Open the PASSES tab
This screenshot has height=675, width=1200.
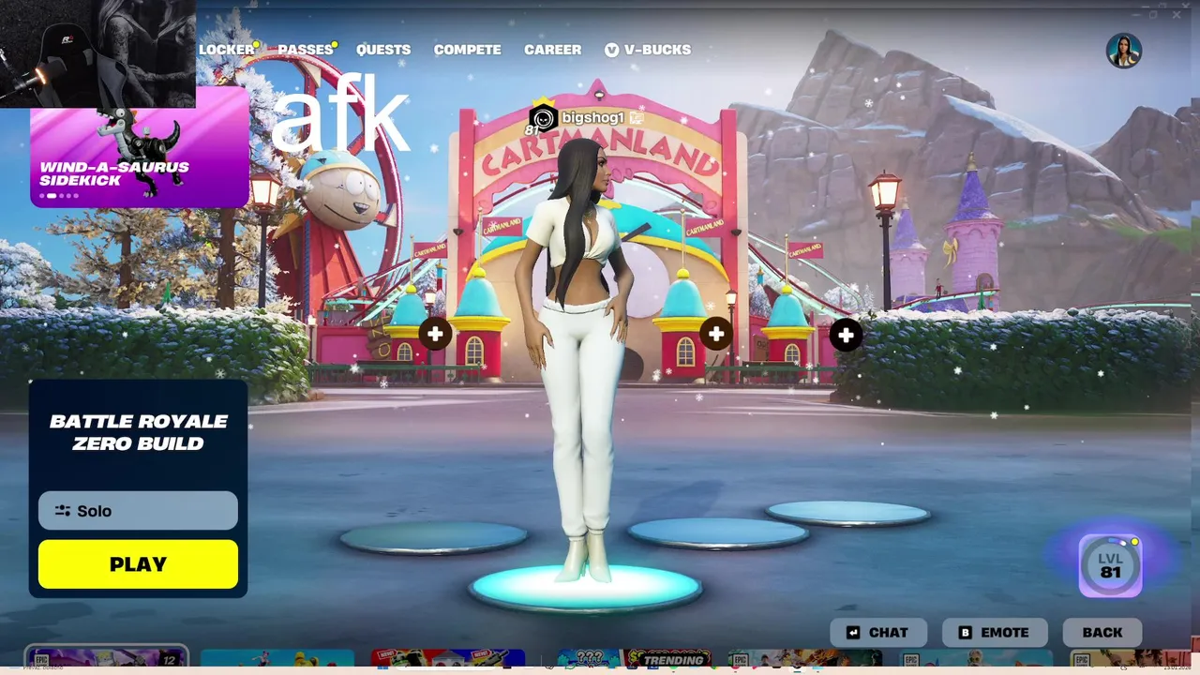coord(306,50)
